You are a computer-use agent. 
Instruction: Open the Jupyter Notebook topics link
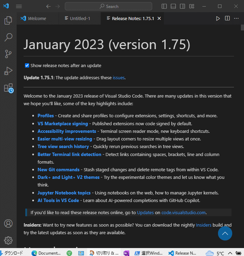(64, 193)
